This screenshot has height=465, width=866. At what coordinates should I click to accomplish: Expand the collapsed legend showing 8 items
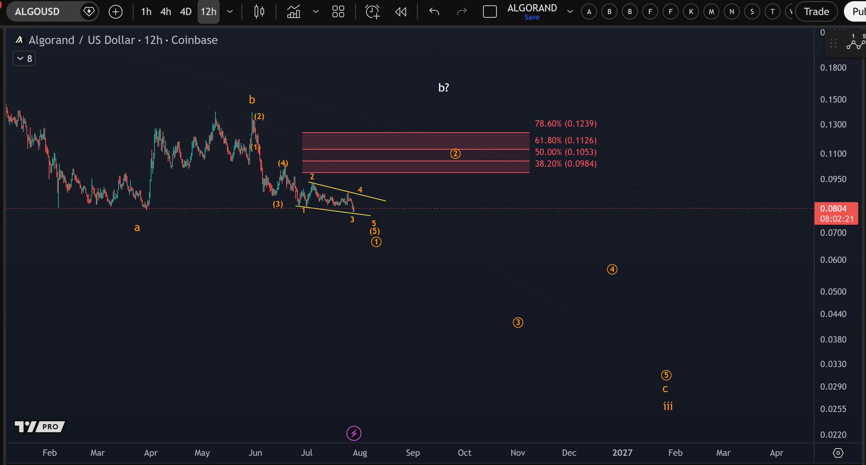[x=24, y=58]
